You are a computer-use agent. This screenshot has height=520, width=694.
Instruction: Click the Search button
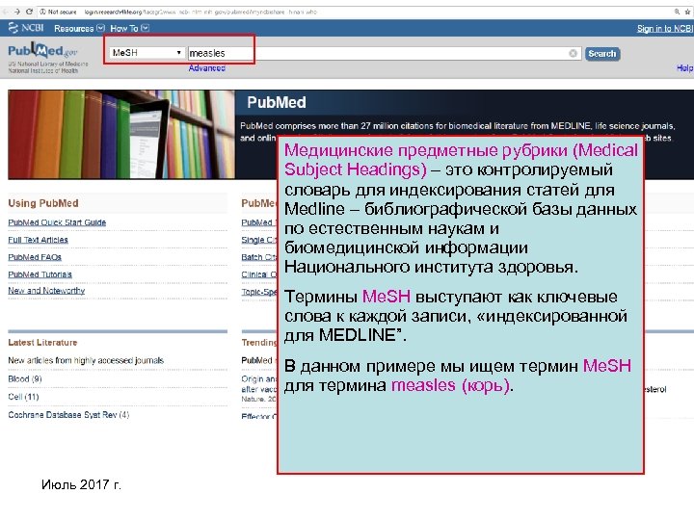click(602, 54)
